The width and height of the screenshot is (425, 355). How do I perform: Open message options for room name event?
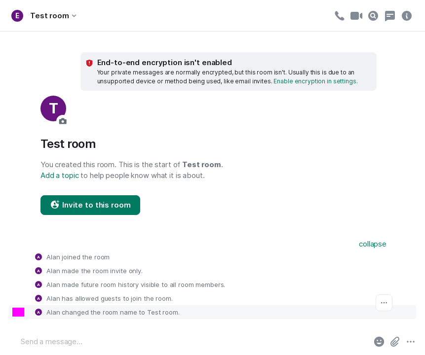click(x=384, y=303)
